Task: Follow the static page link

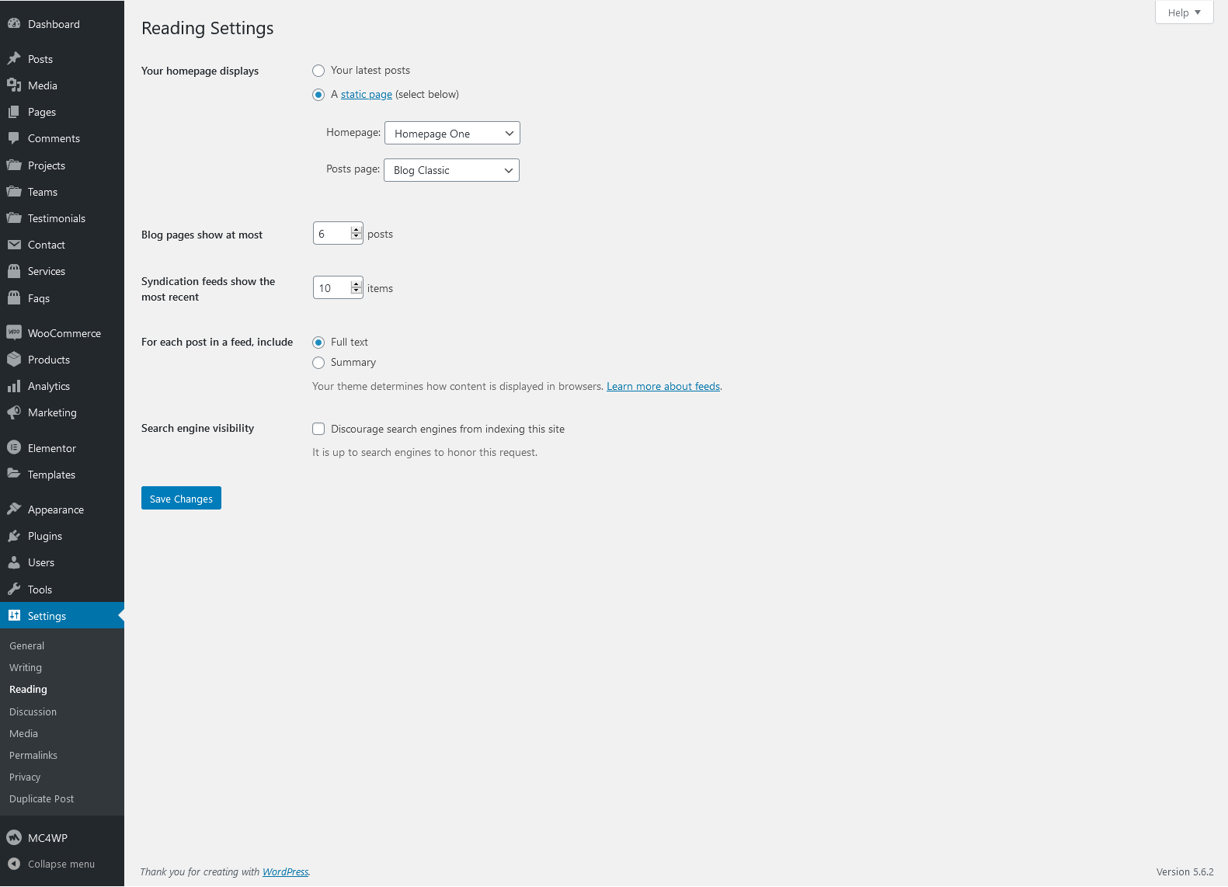Action: [x=367, y=94]
